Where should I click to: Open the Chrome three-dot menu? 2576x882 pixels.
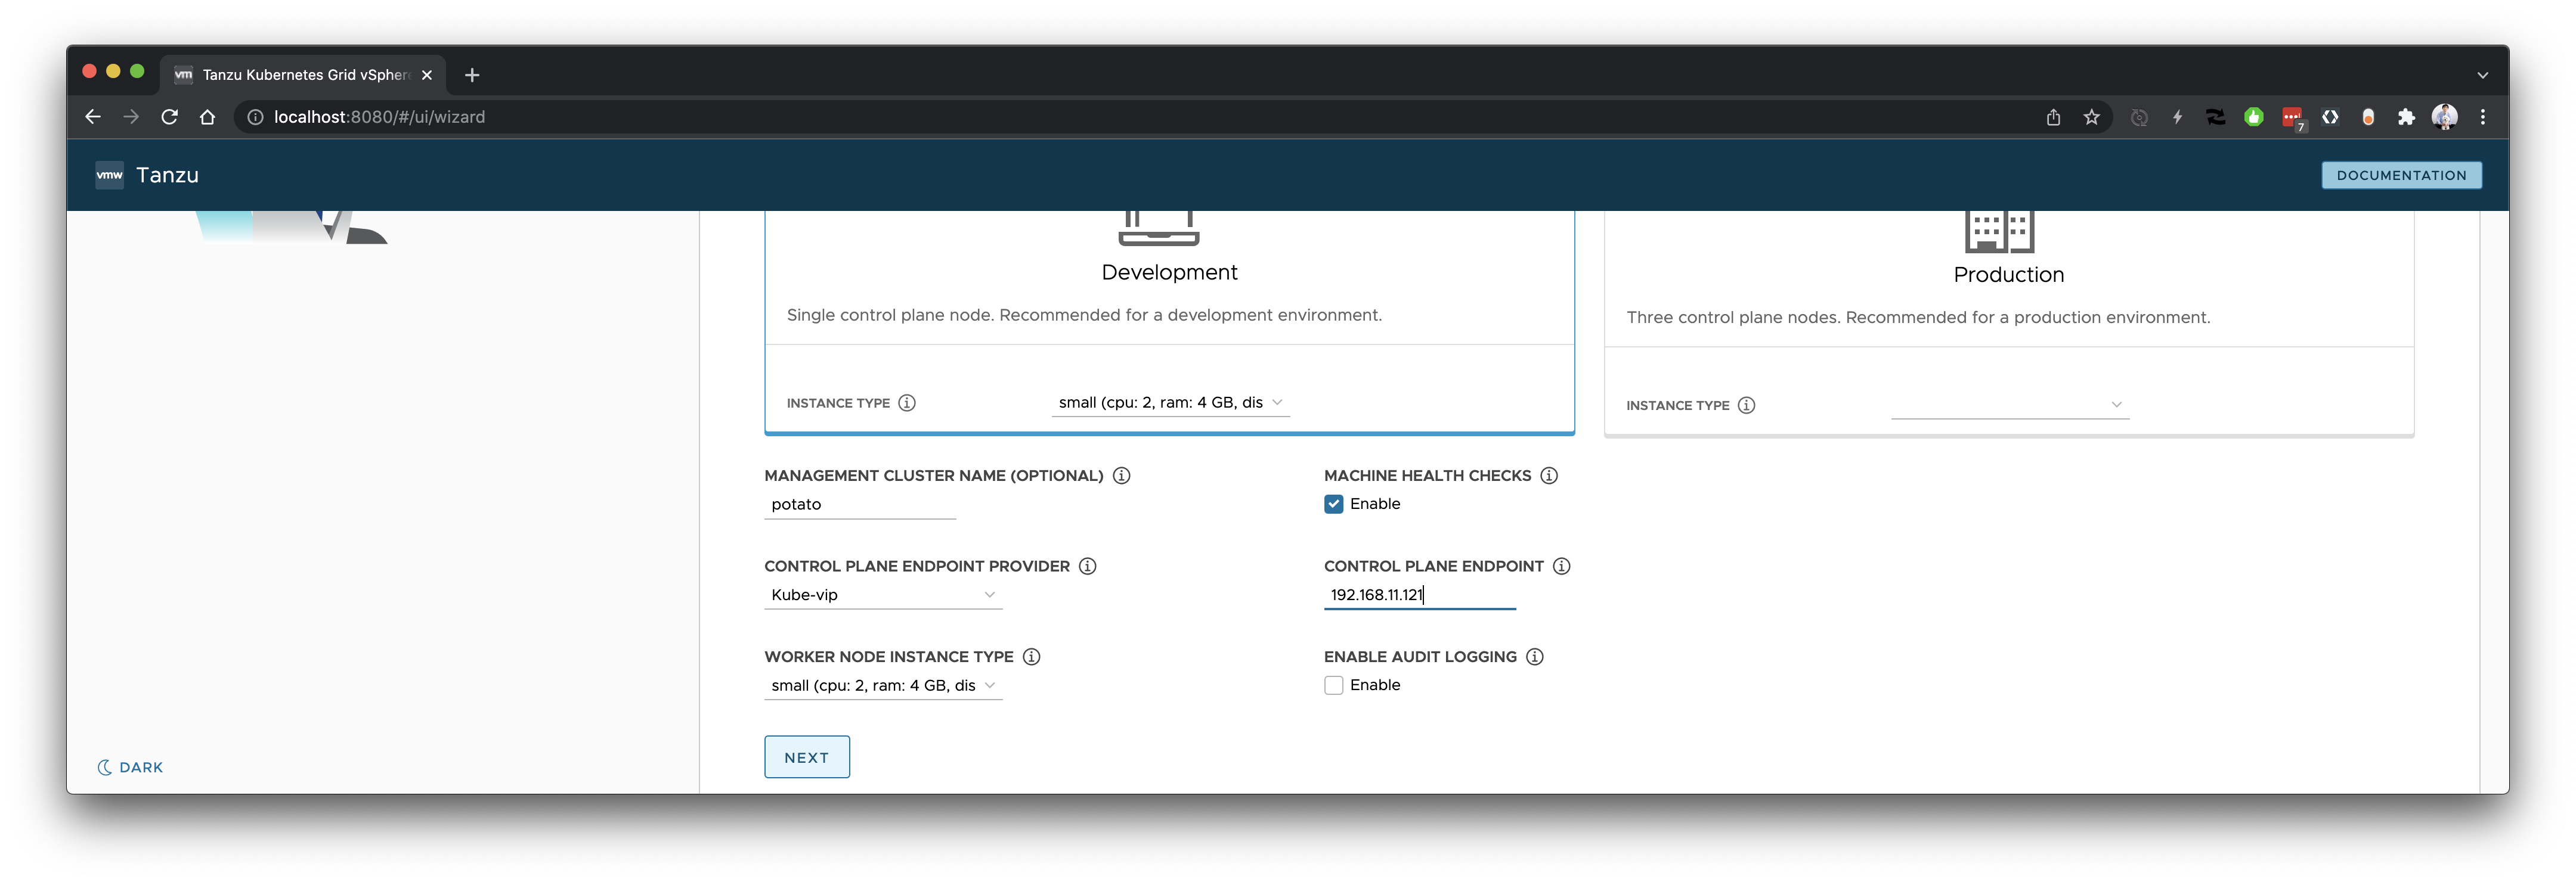coord(2483,117)
